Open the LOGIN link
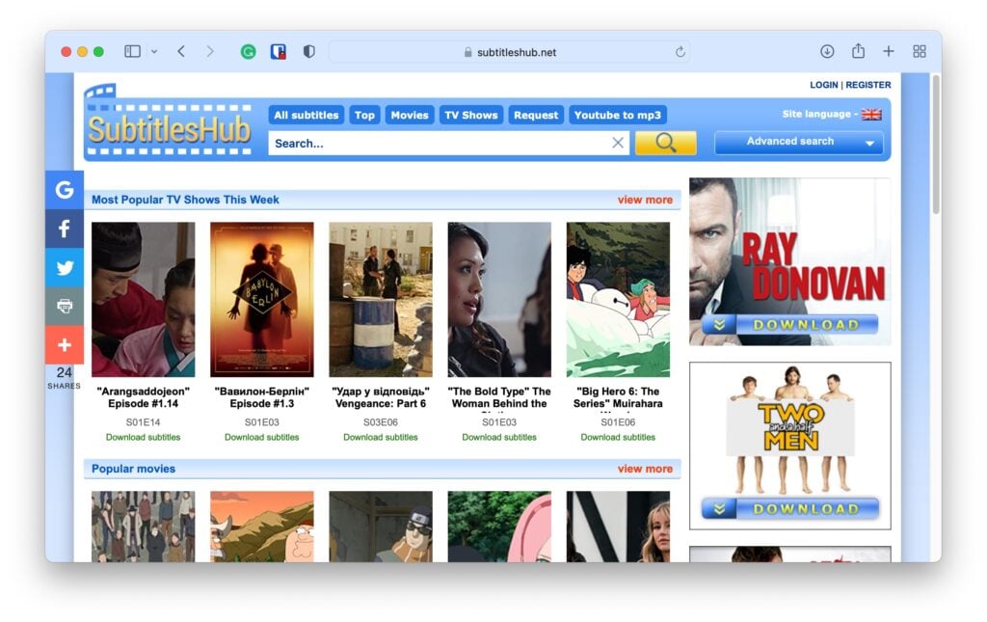This screenshot has width=987, height=622. pyautogui.click(x=823, y=85)
